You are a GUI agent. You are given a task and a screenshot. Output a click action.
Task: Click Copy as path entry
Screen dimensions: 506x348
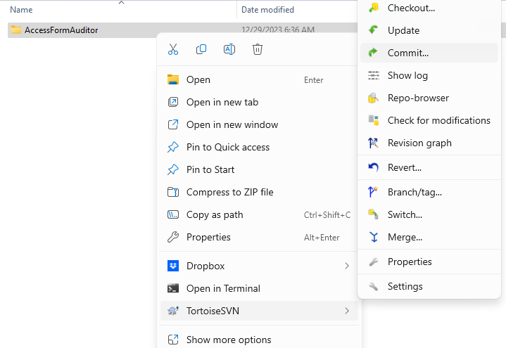[259, 215]
